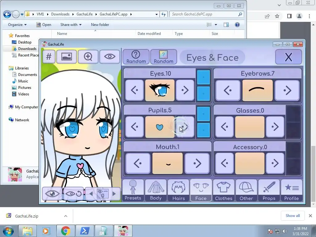The height and width of the screenshot is (237, 316).
Task: Click the eye reset rotation icon
Action: click(x=73, y=194)
